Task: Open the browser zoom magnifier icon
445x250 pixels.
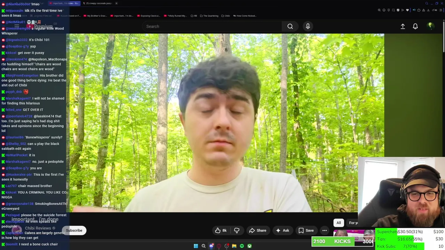Action: click(379, 10)
